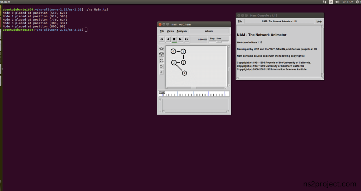Click the horizontal scrollbar thumb of nam canvas
Viewport: 361px width, 191px height.
[194, 88]
